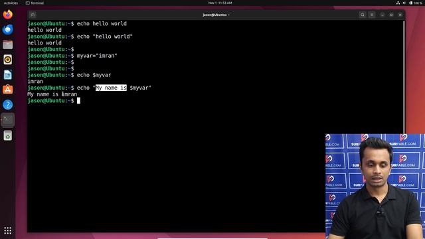Open the terminal hamburger menu
Viewport: 425px width, 239px height.
coord(372,15)
